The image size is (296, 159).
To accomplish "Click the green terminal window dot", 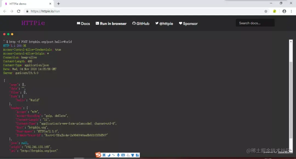I will [x=8, y=34].
